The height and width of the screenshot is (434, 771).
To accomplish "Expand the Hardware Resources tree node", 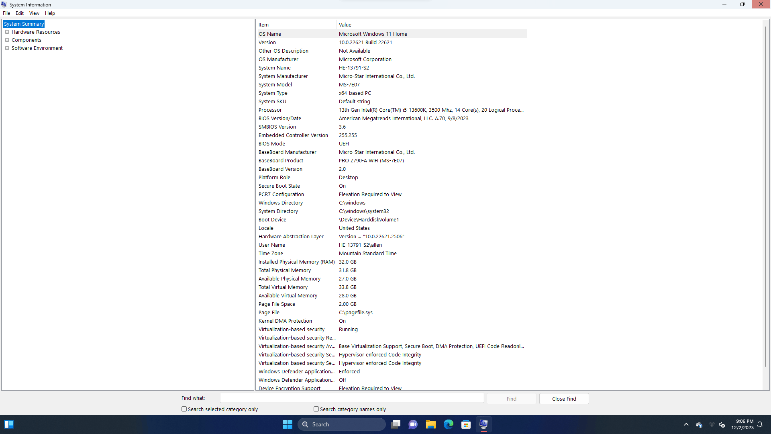I will pos(7,32).
